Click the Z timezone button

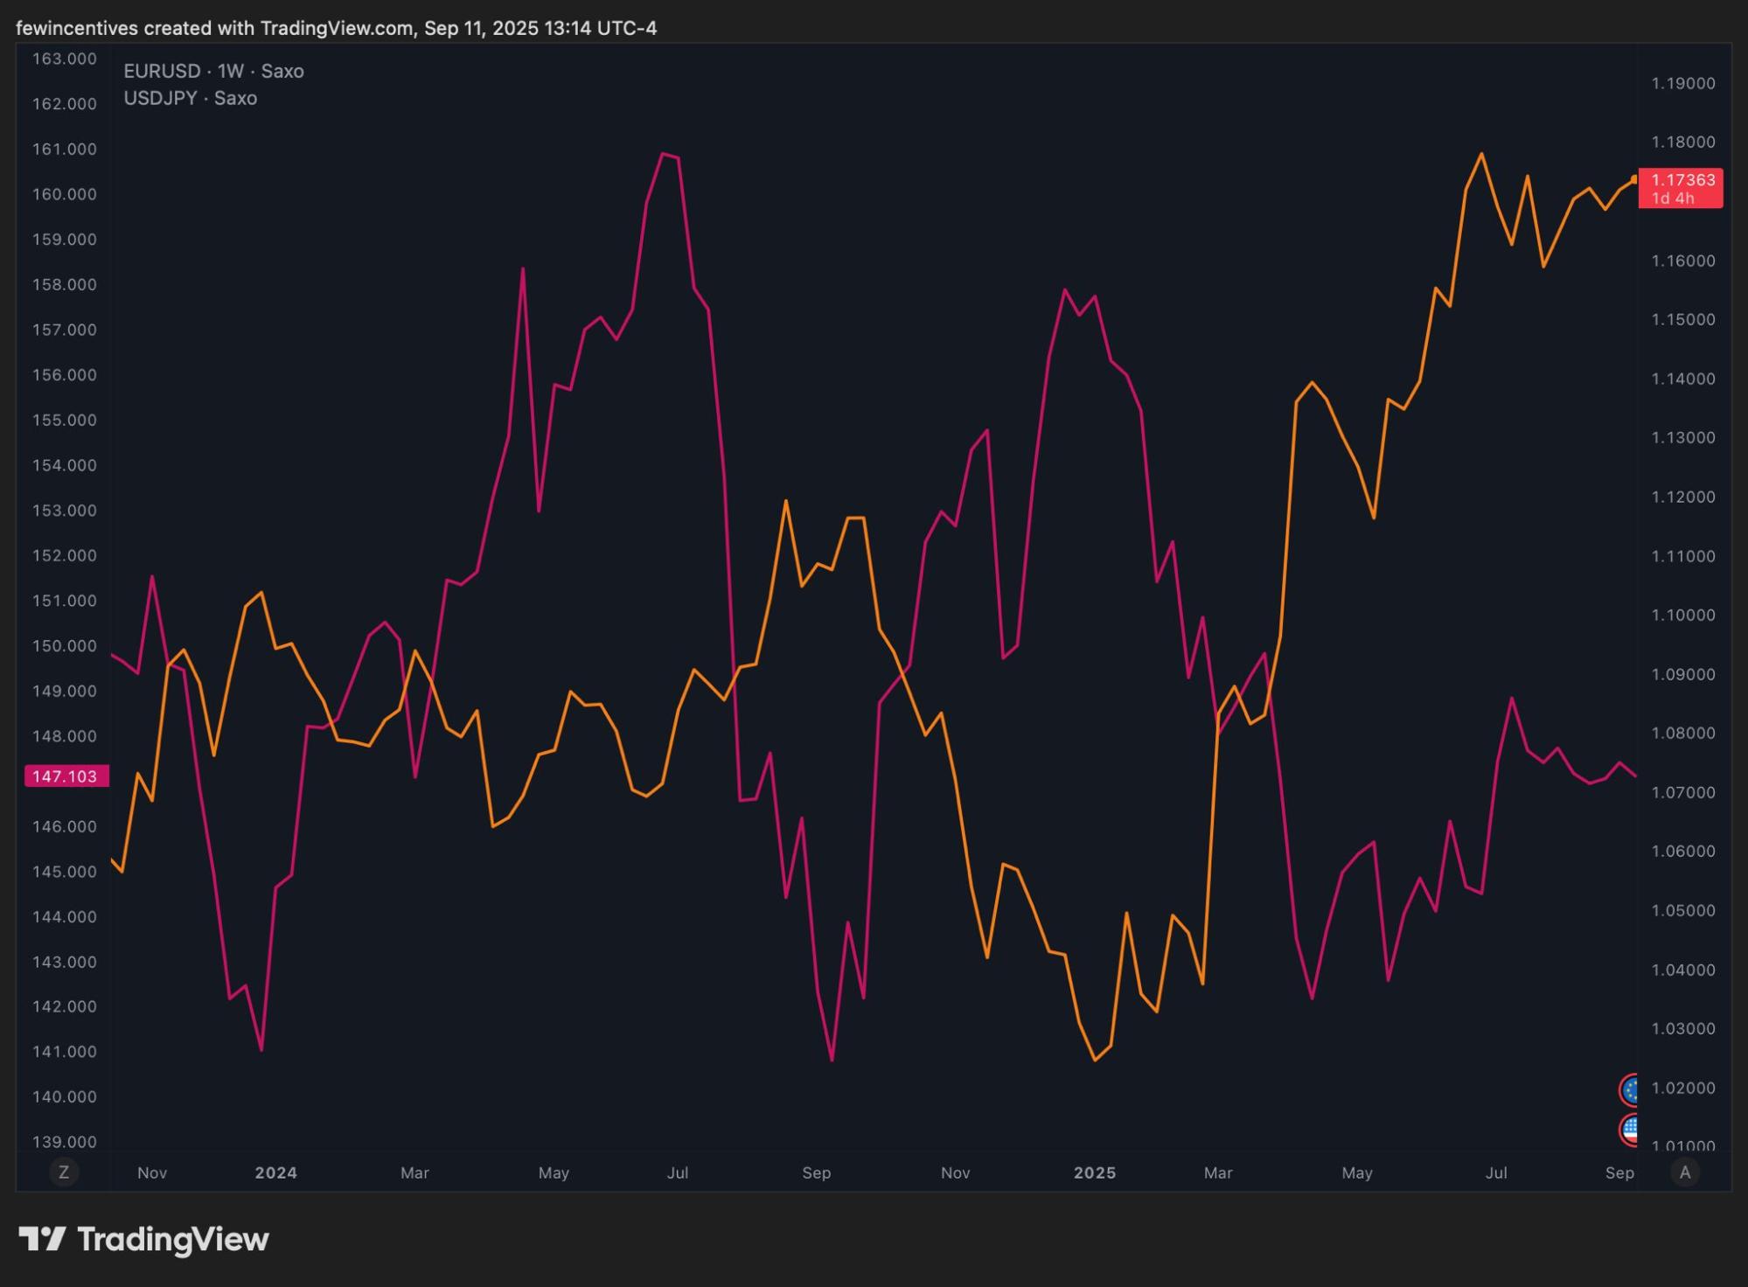click(63, 1172)
